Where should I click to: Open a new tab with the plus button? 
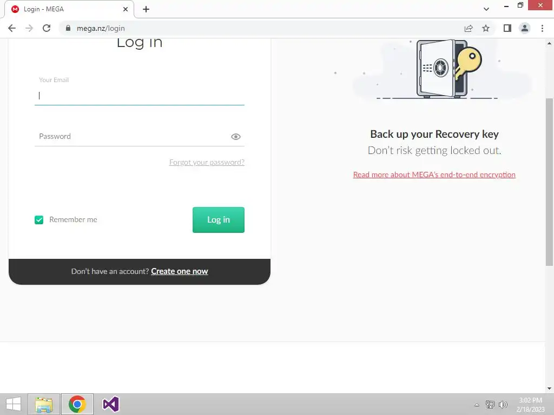(146, 9)
